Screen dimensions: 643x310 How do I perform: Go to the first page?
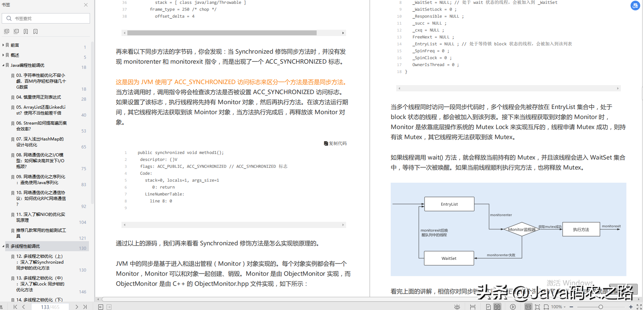(x=15, y=307)
